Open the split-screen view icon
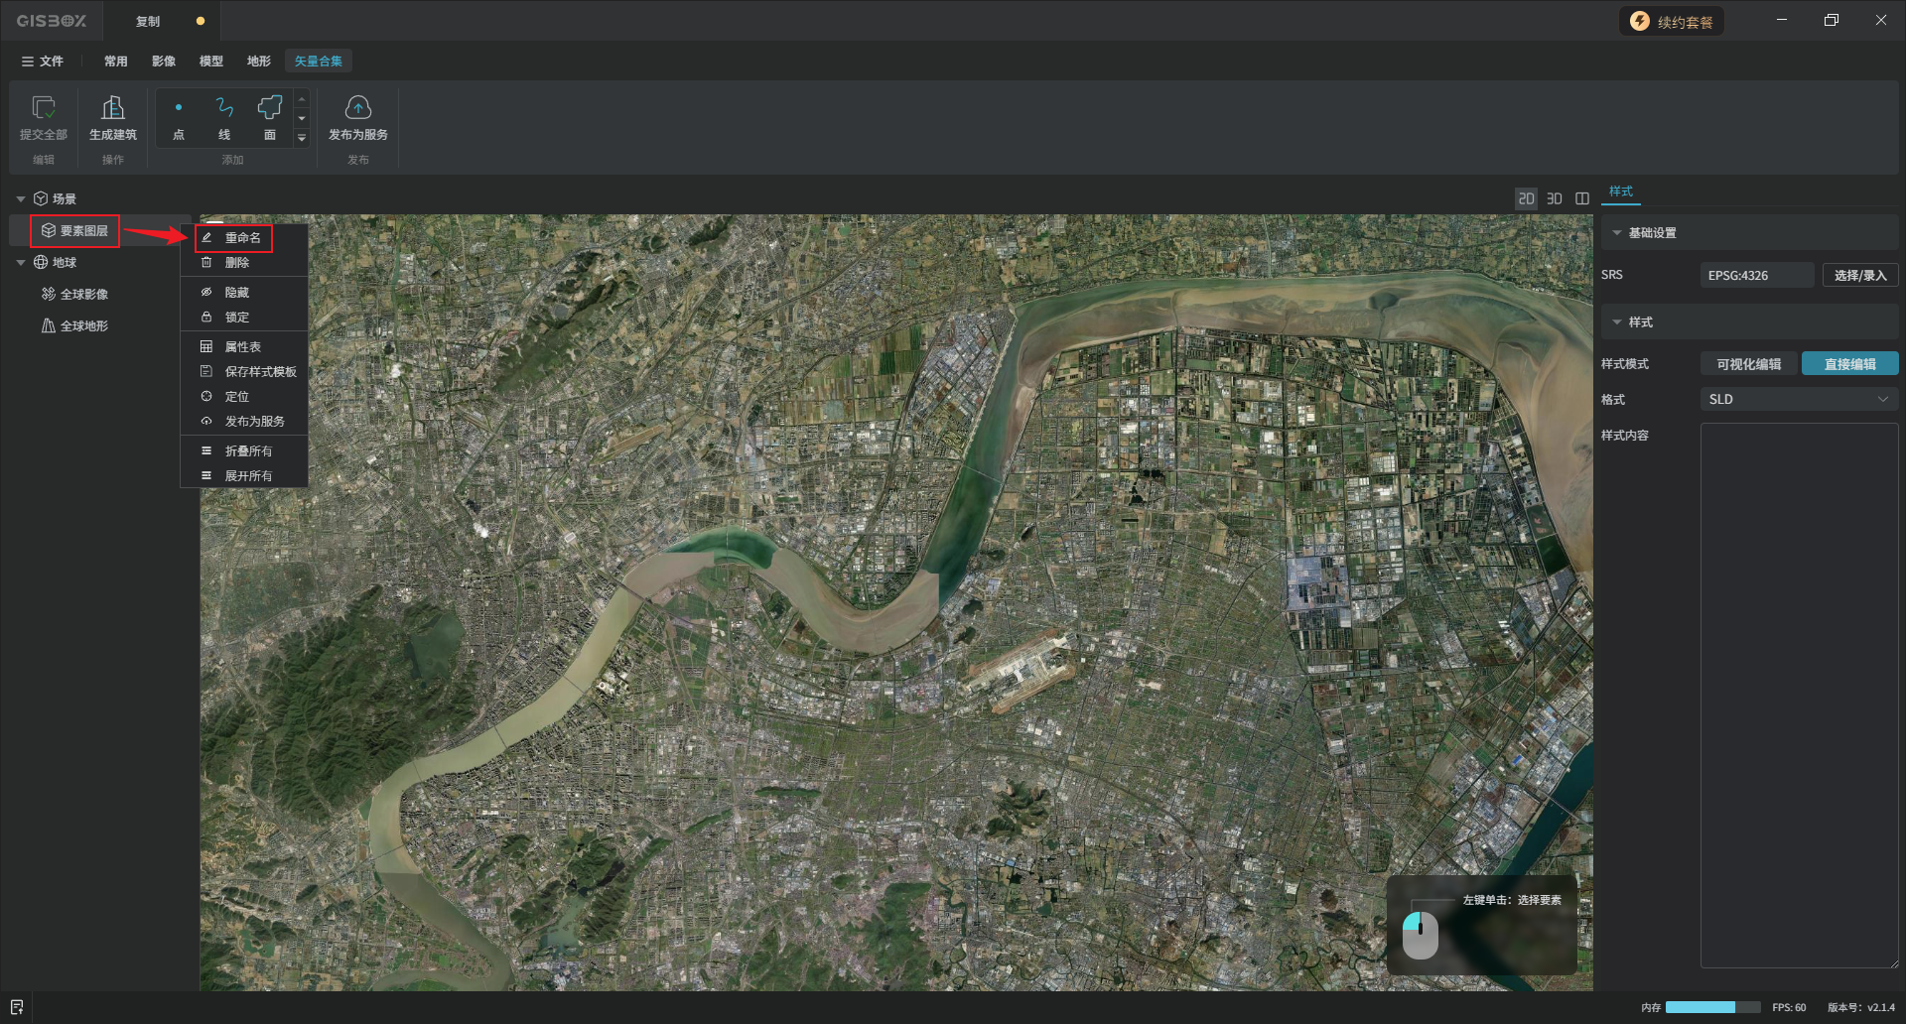The height and width of the screenshot is (1024, 1906). pyautogui.click(x=1582, y=198)
